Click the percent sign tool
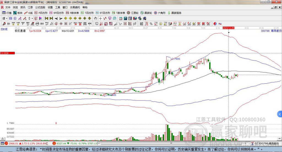The width and height of the screenshot is (282, 152). [151, 24]
